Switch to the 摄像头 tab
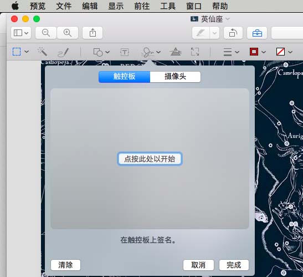The width and height of the screenshot is (303, 277). pyautogui.click(x=175, y=77)
